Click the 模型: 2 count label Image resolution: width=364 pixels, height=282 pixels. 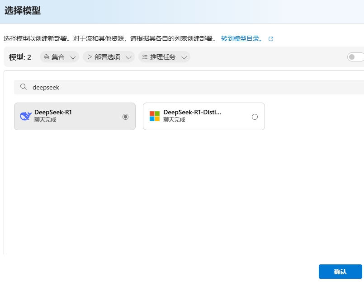[20, 57]
